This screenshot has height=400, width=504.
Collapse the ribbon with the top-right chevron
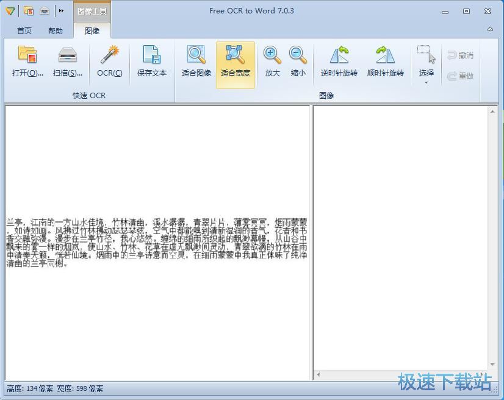click(490, 29)
